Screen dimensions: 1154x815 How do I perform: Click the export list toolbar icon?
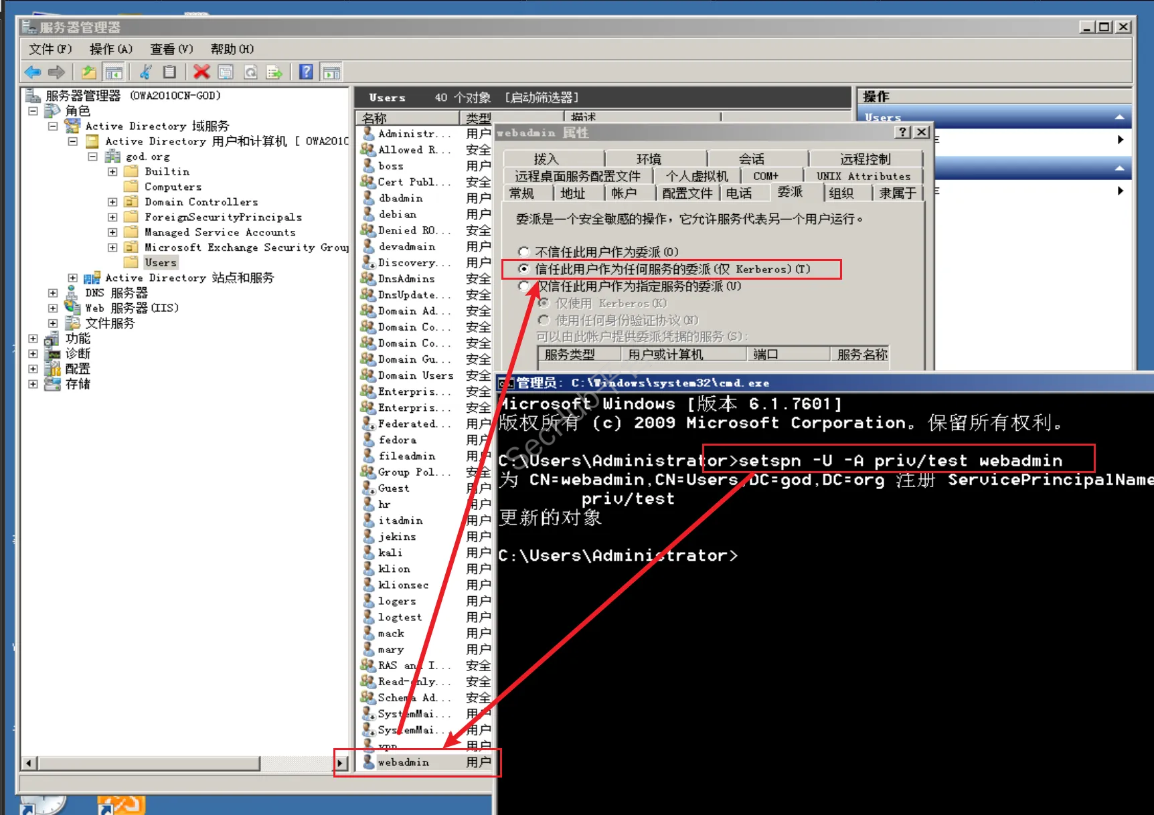click(x=274, y=72)
